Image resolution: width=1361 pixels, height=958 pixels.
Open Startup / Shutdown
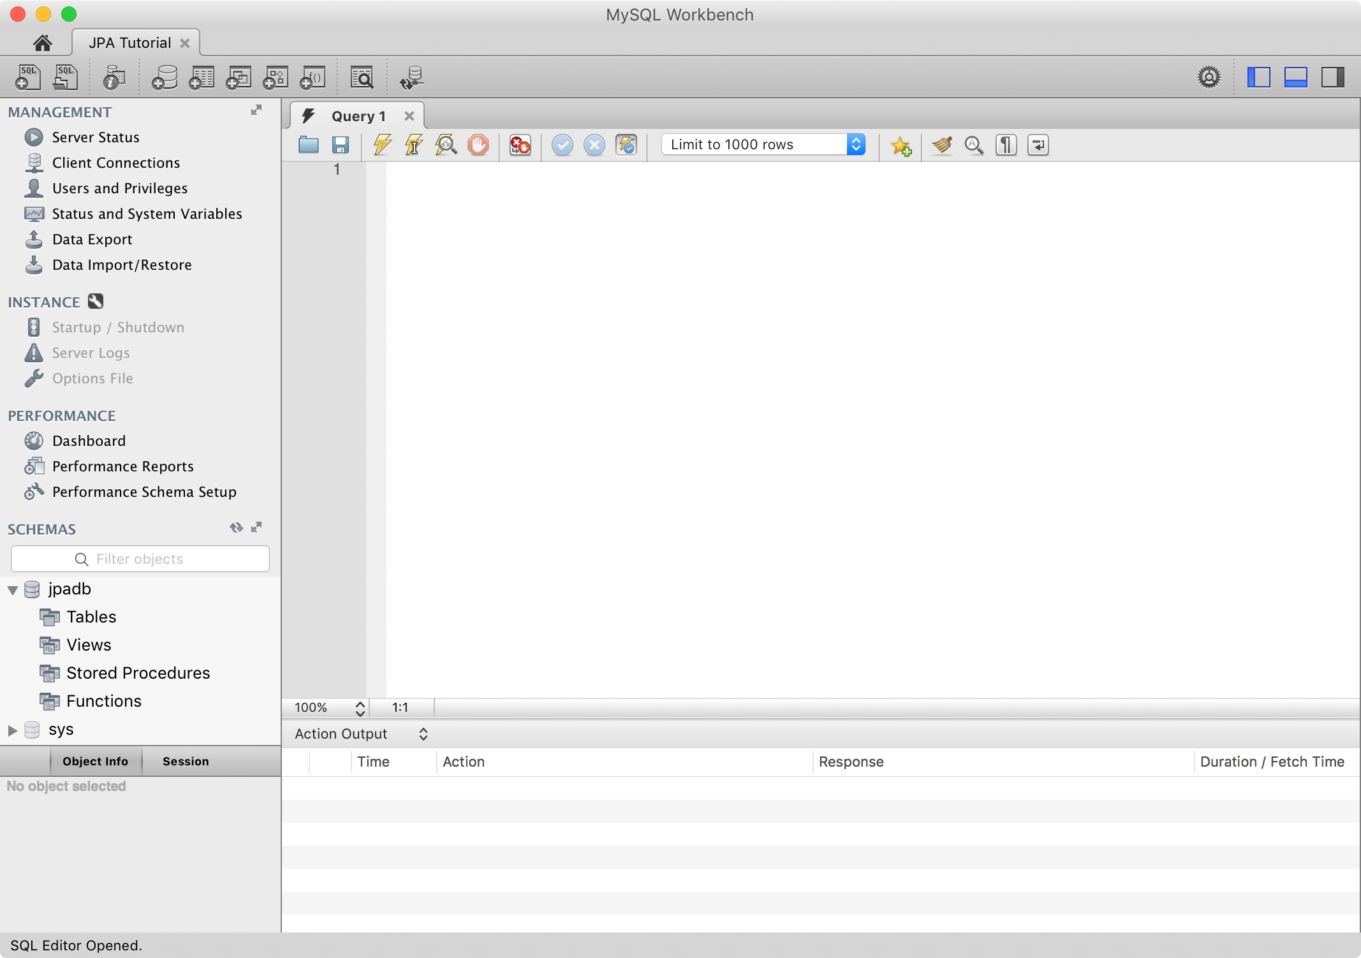[x=118, y=327]
